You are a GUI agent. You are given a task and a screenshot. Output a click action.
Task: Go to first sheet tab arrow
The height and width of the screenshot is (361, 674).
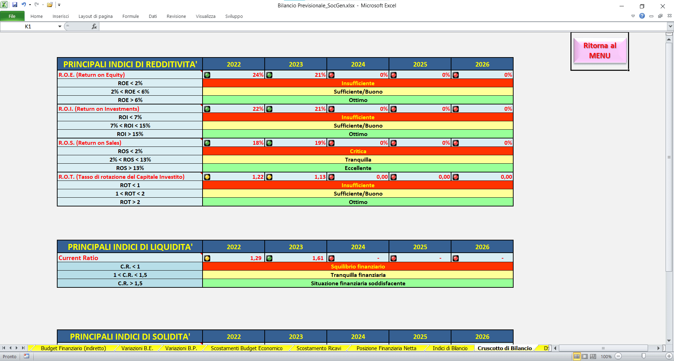pyautogui.click(x=4, y=348)
